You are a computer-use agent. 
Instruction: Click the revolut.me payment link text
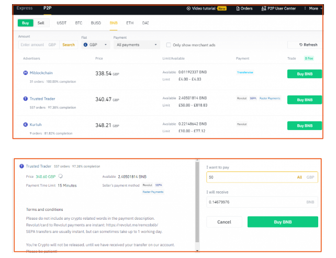click(132, 225)
